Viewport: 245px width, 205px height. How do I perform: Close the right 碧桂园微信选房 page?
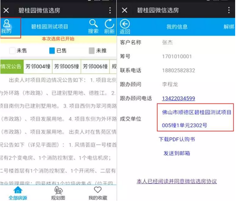pos(125,10)
